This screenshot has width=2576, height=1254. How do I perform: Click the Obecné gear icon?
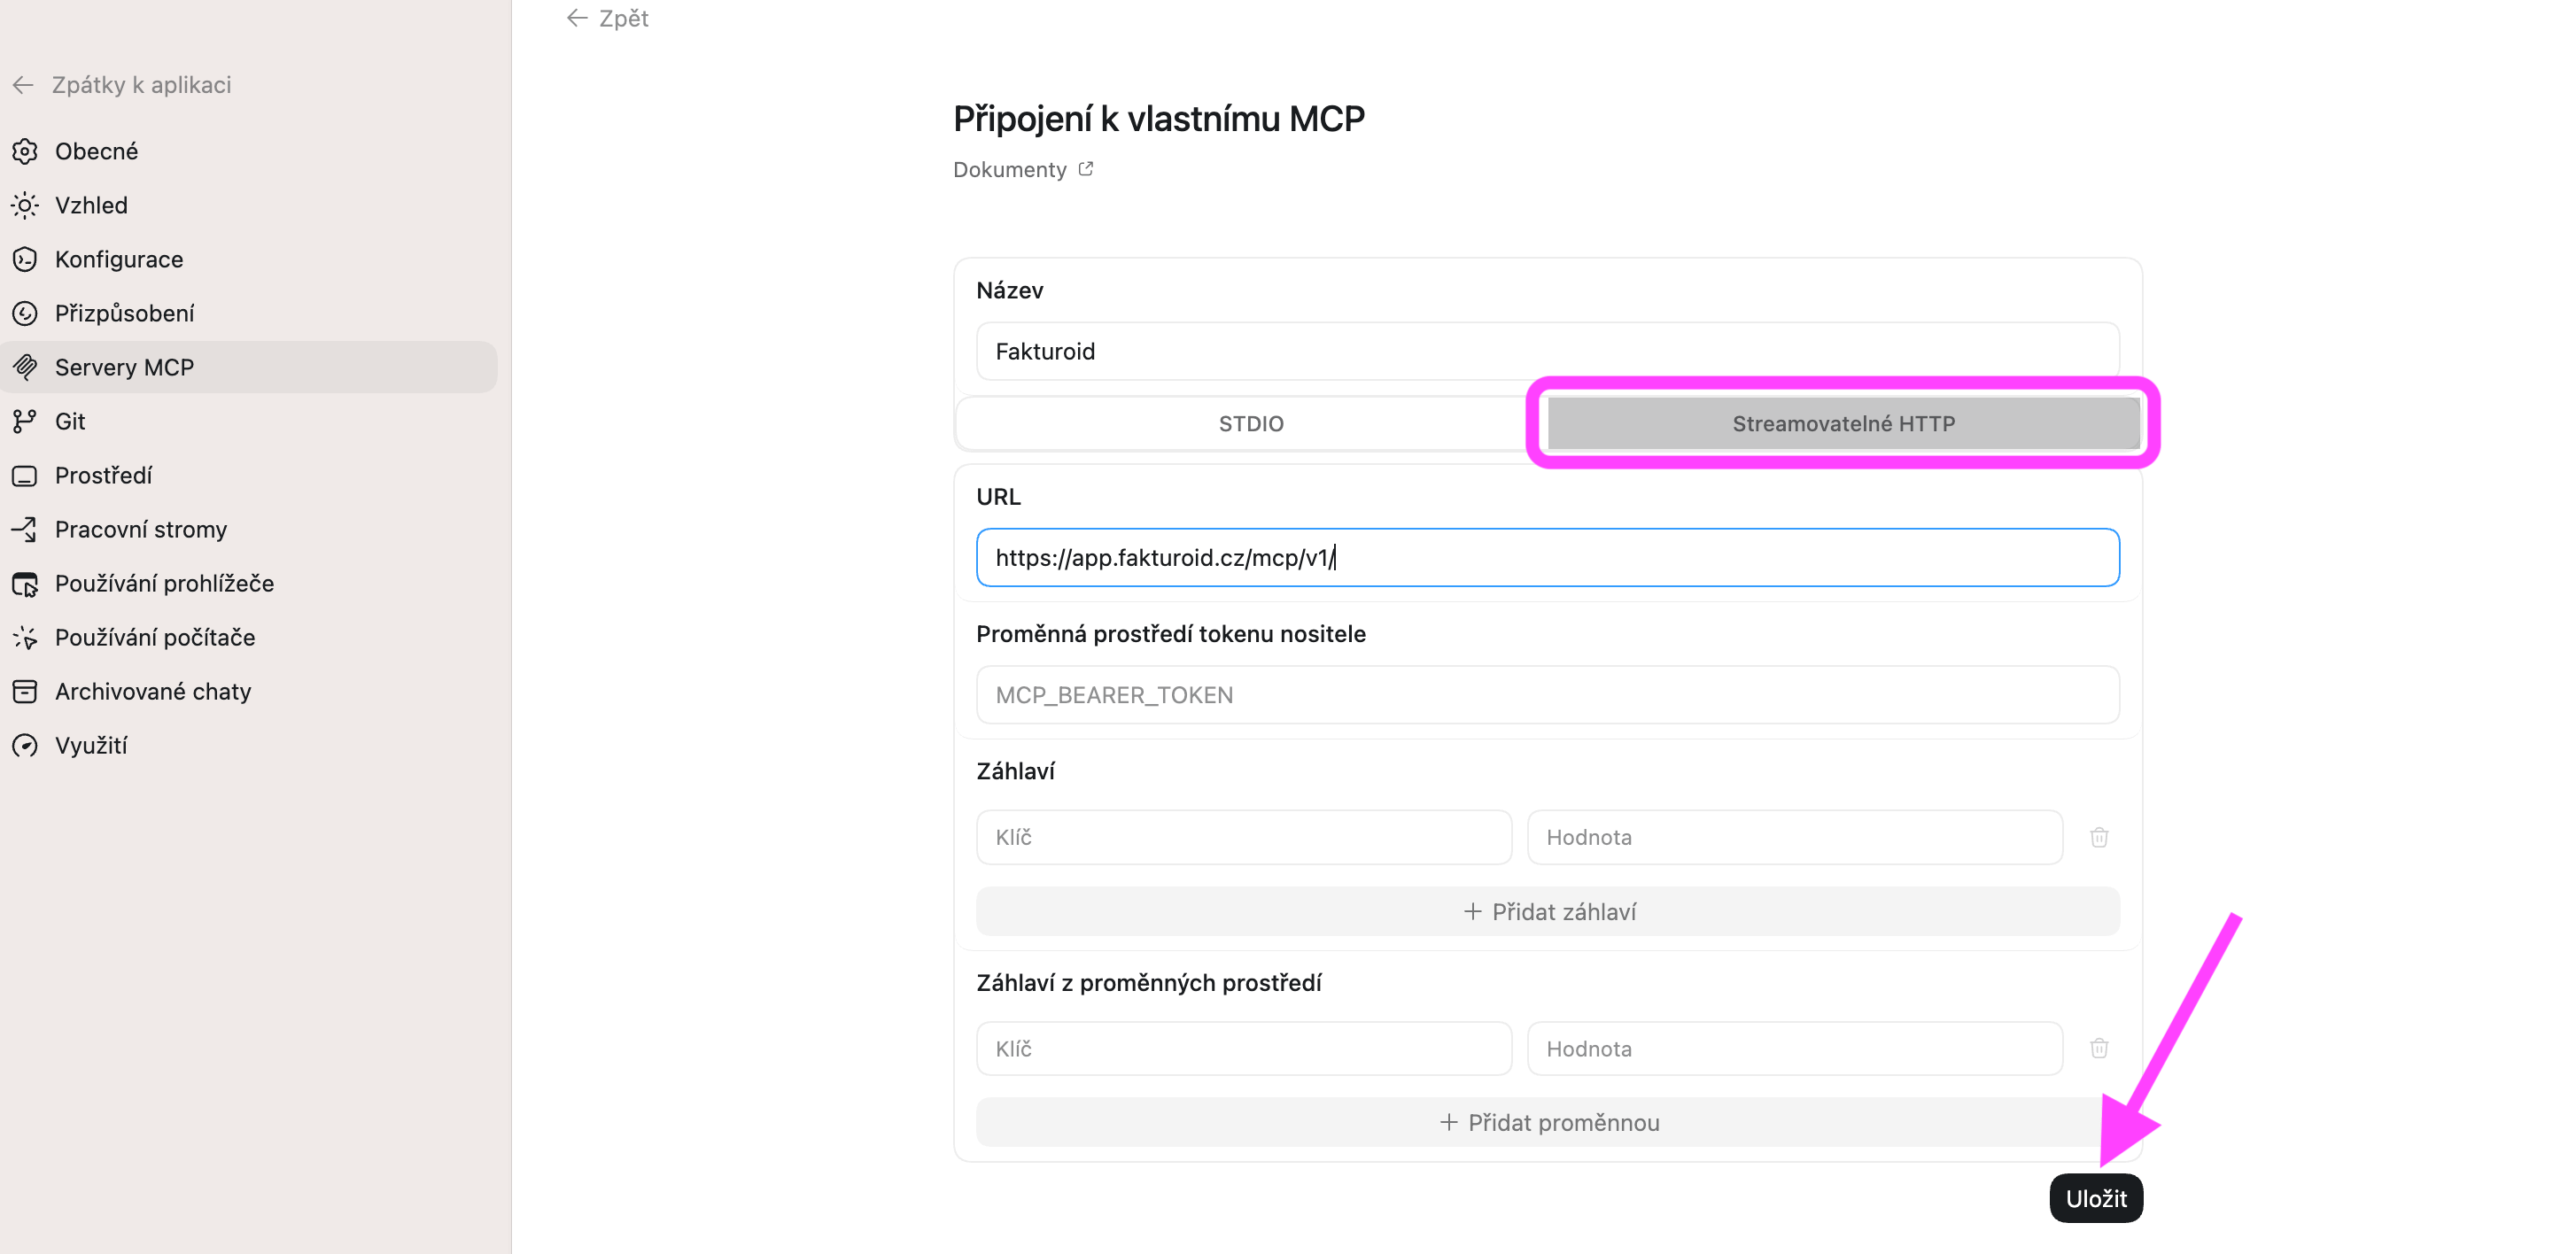(x=25, y=151)
